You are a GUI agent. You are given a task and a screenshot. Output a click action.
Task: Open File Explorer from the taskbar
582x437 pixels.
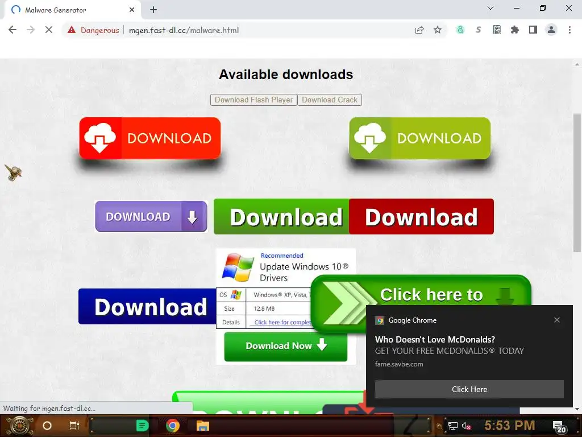coord(203,426)
